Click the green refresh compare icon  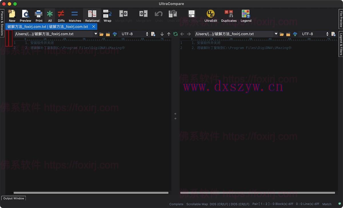(x=176, y=34)
